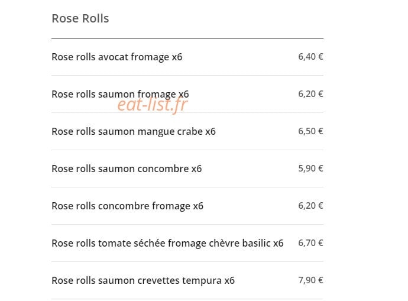The width and height of the screenshot is (408, 301).
Task: Select Rose rolls concombre fromage x6
Action: click(x=128, y=206)
